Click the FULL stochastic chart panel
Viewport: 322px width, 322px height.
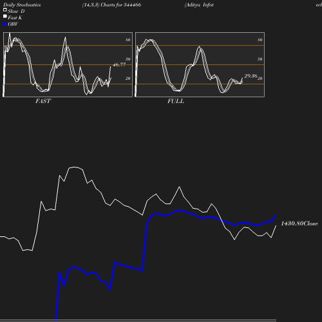[200, 64]
